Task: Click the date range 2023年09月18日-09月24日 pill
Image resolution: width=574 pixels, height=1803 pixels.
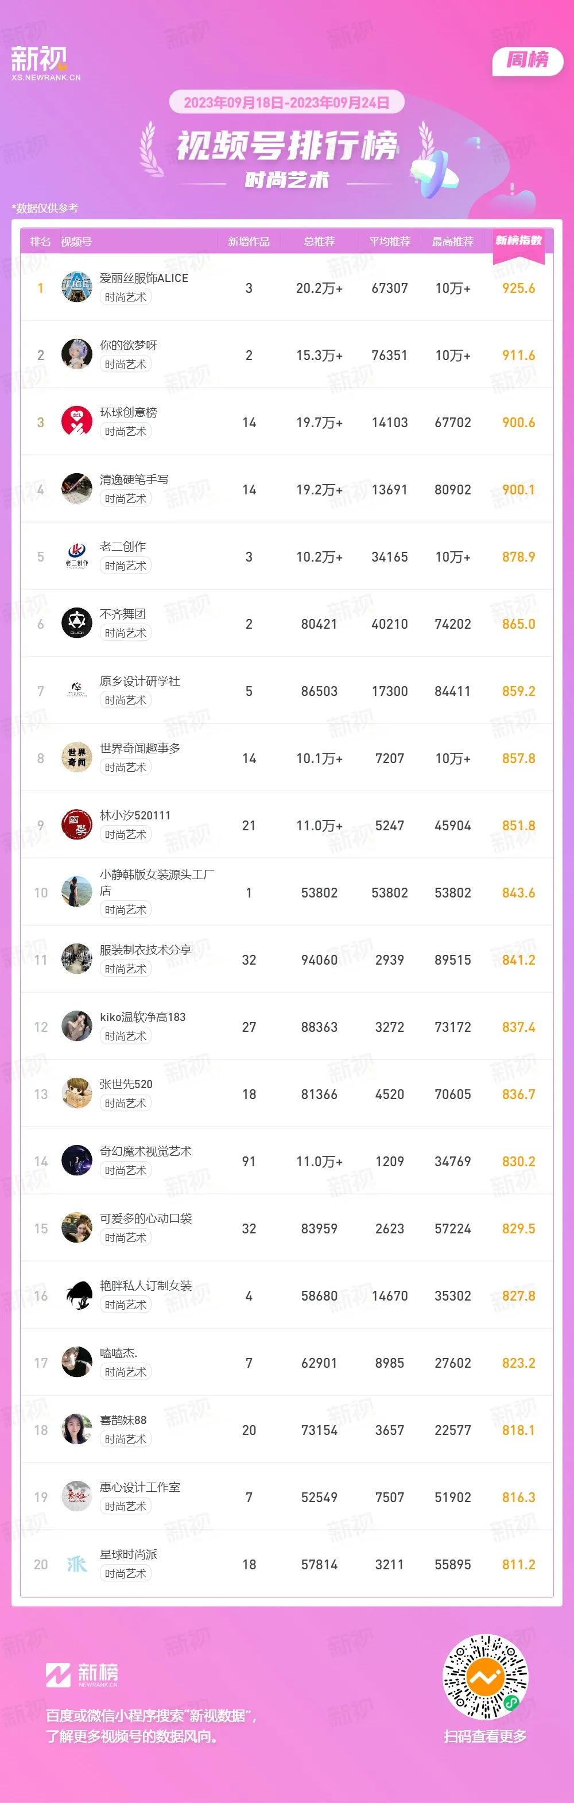Action: pyautogui.click(x=287, y=102)
